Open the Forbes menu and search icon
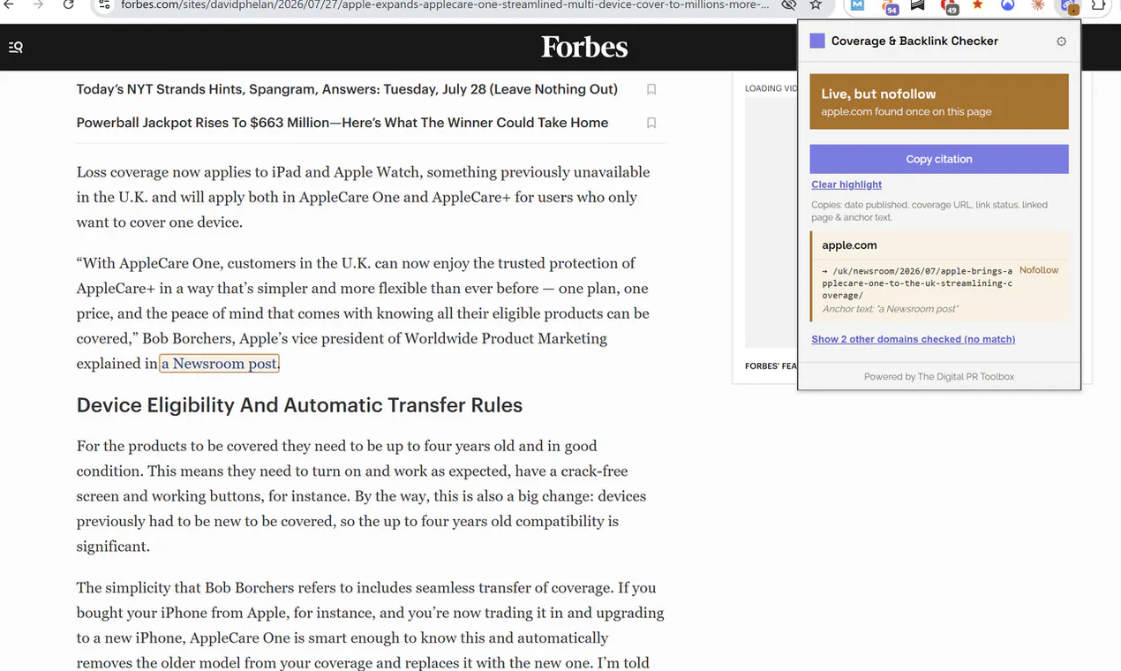 (x=16, y=47)
